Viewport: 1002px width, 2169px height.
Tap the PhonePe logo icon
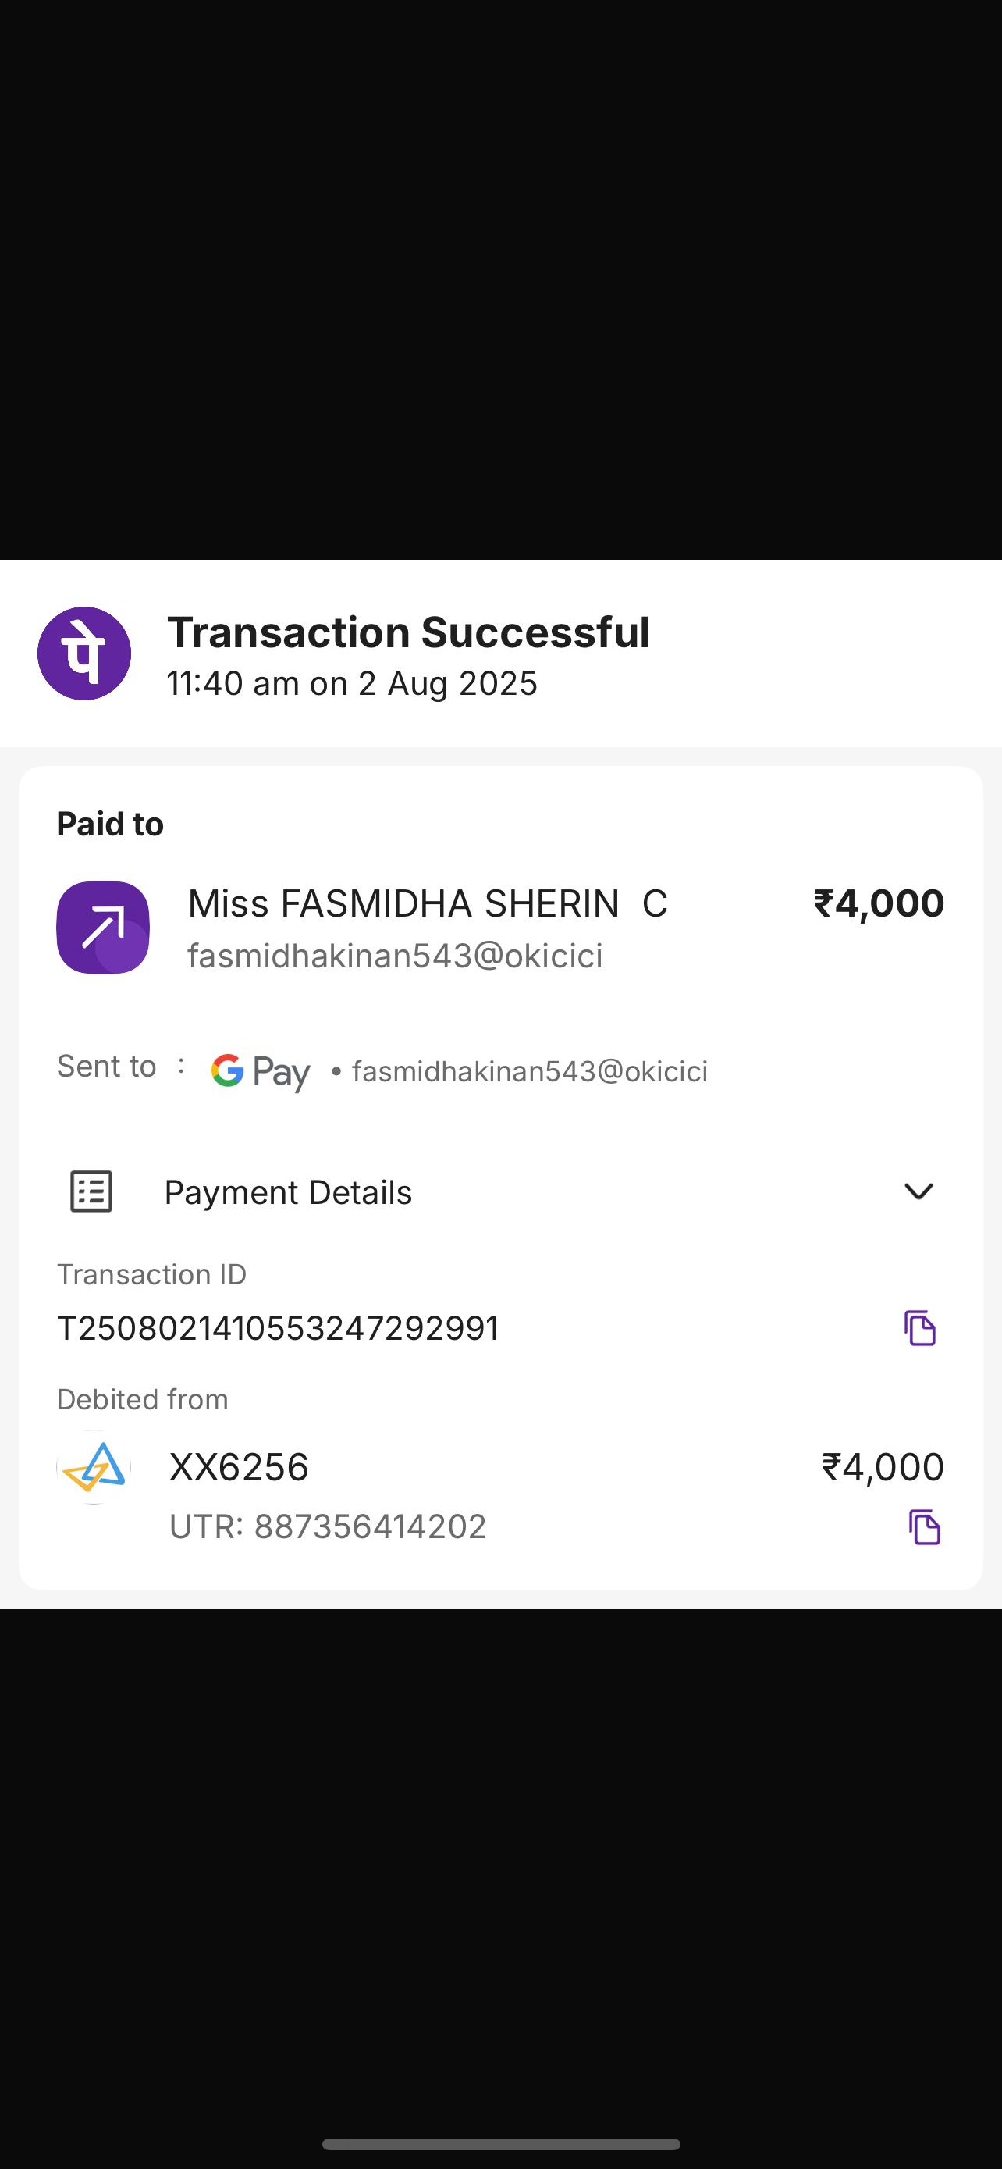click(84, 654)
